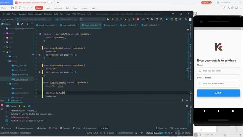Click hot restart icon in Run console toolbar
Screen dimensions: 243x137
pyautogui.click(x=24, y=106)
